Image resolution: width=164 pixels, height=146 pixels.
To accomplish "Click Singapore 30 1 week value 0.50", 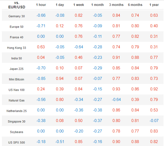I will 79,121.
